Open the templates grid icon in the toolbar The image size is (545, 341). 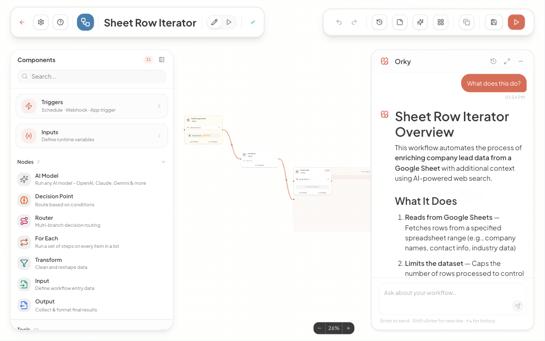(x=440, y=22)
